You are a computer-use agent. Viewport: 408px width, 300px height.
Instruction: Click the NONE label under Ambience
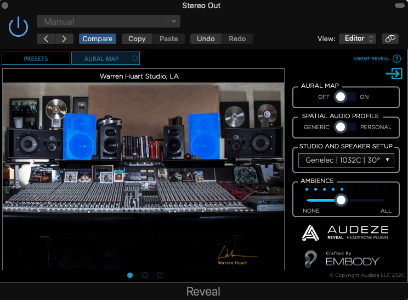(311, 210)
